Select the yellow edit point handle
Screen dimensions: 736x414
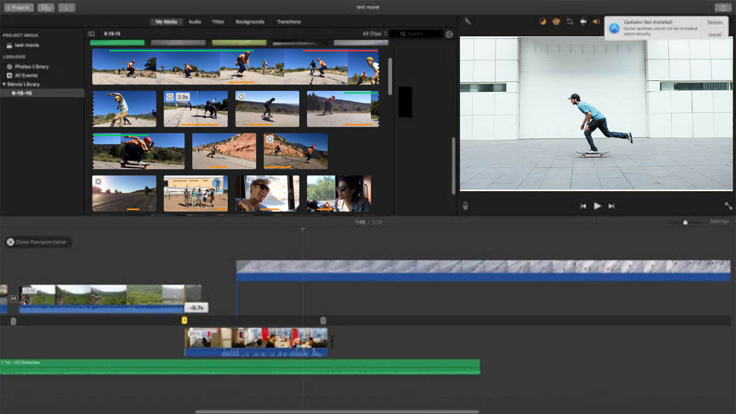[184, 321]
